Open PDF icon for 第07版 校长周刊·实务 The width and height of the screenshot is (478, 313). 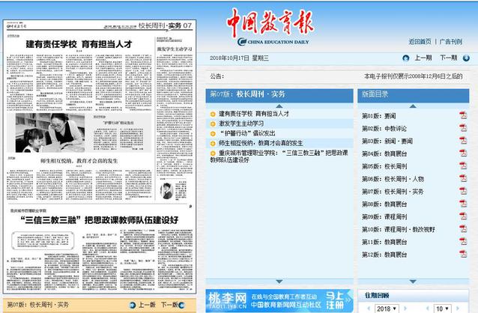[463, 191]
